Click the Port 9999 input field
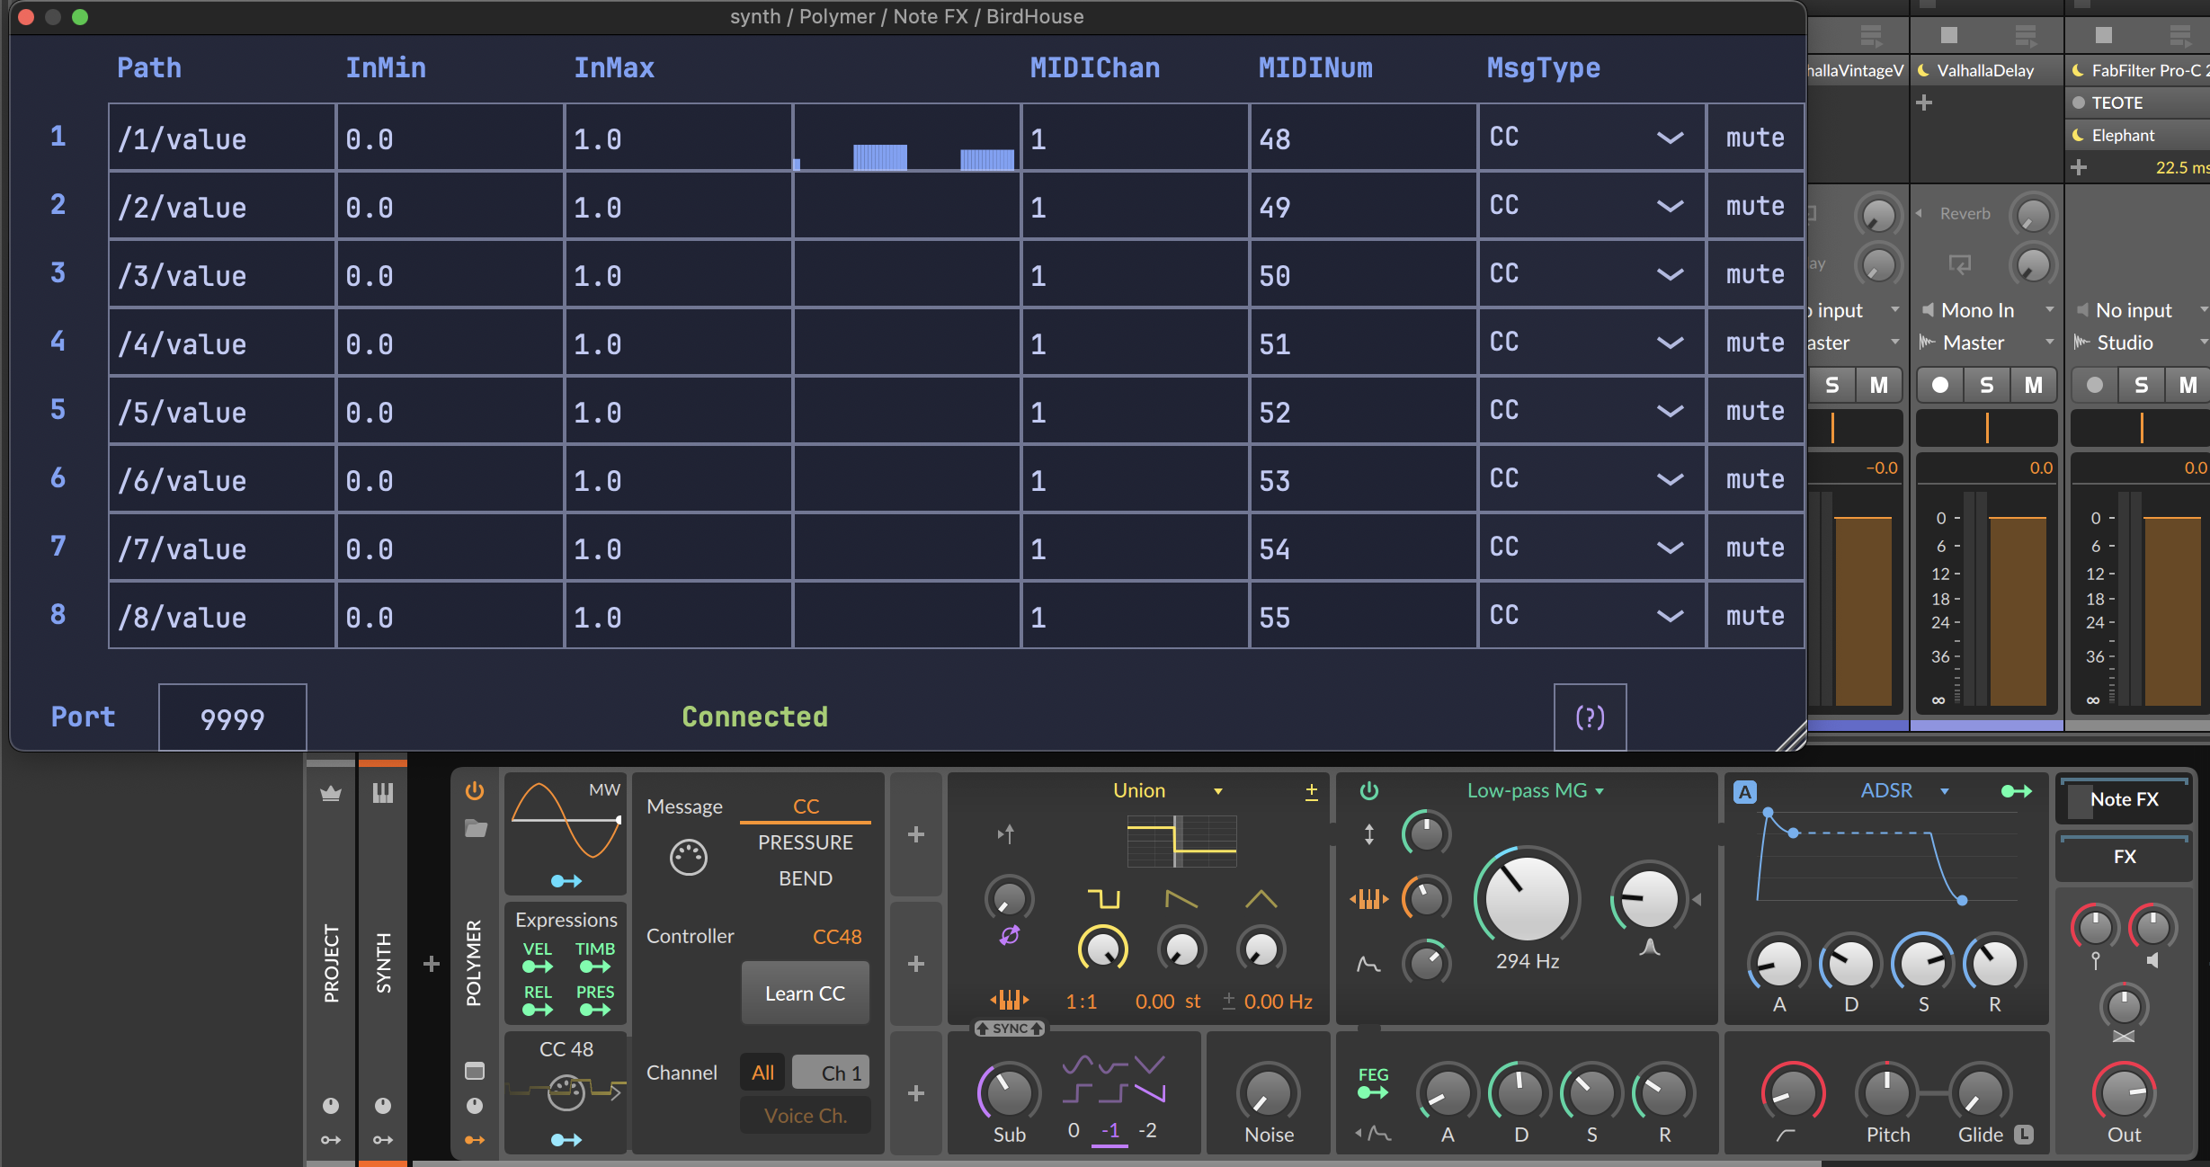The width and height of the screenshot is (2210, 1167). [x=233, y=718]
